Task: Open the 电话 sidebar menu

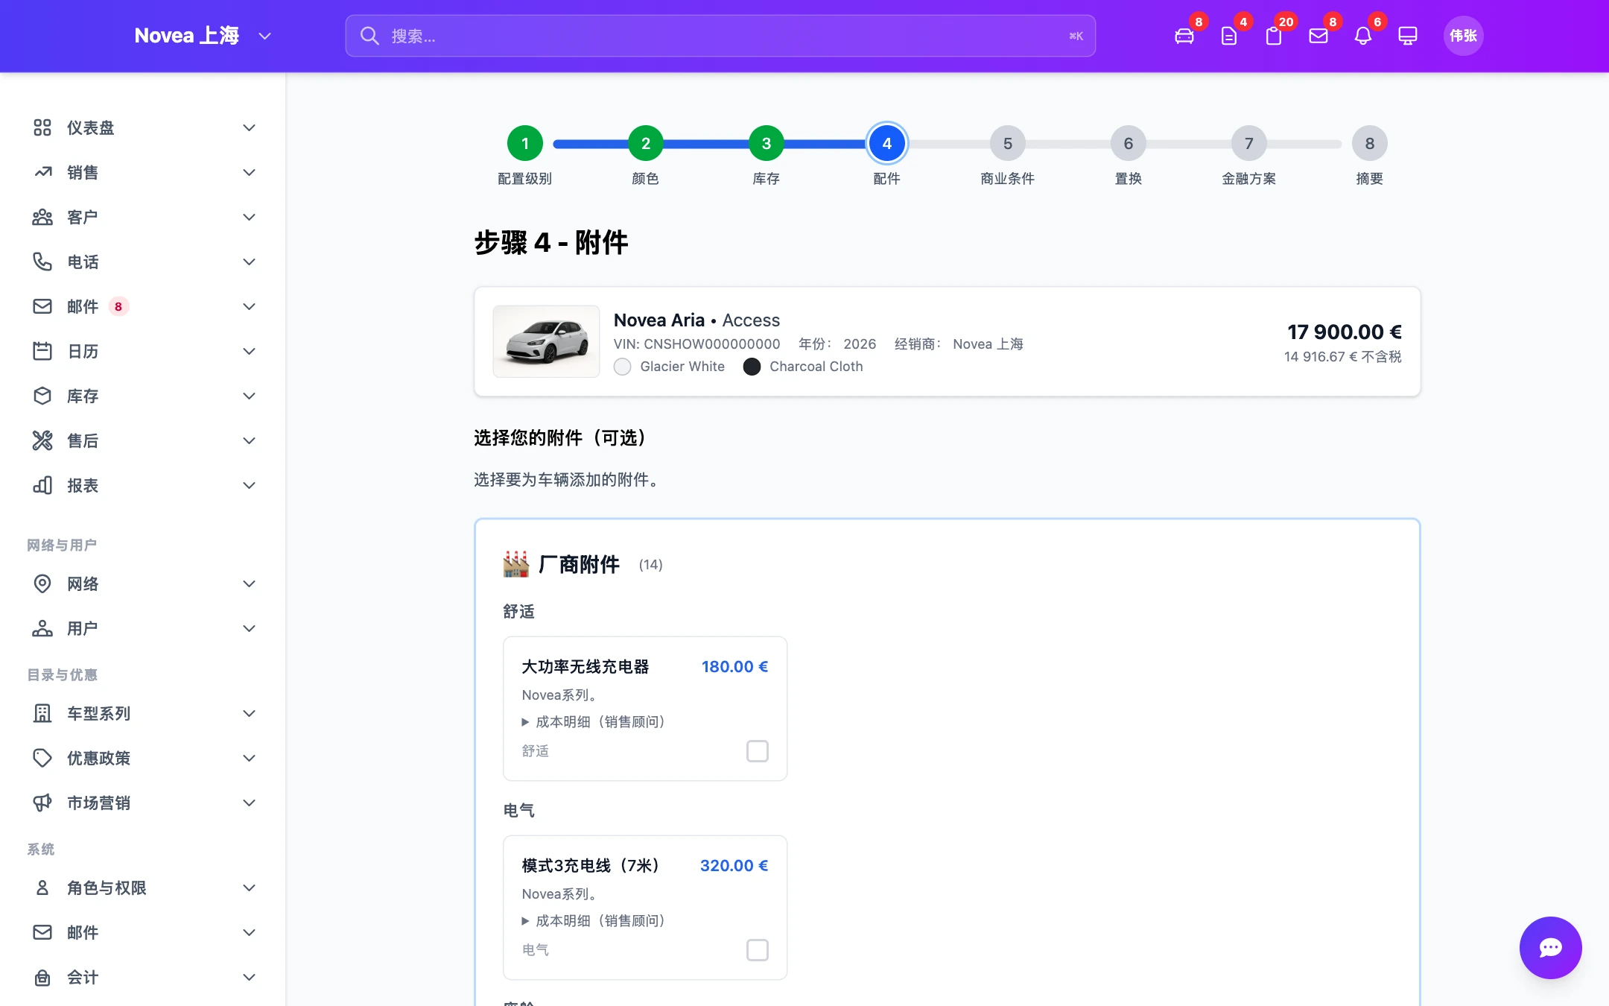Action: tap(143, 262)
